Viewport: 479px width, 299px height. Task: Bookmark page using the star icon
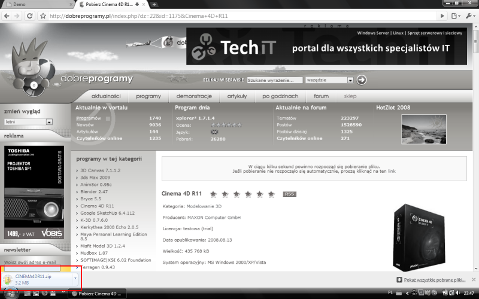click(x=43, y=16)
